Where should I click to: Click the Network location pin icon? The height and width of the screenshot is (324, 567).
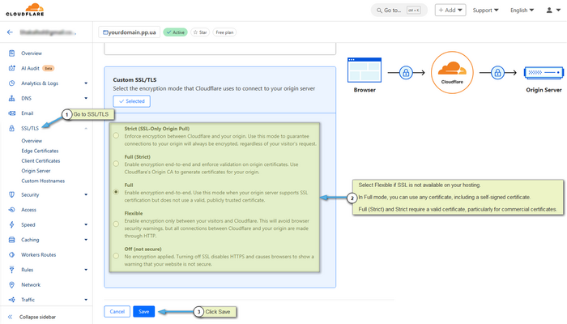pos(11,285)
